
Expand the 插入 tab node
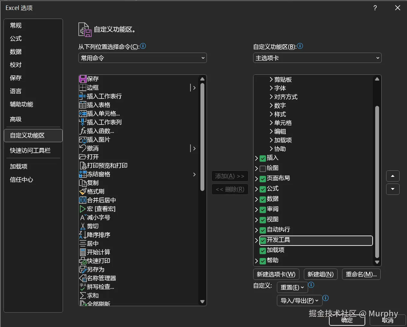click(256, 158)
